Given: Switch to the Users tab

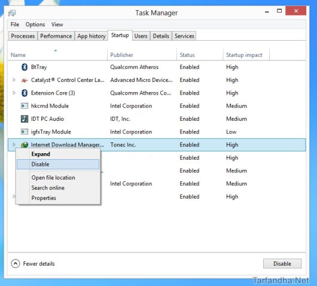Looking at the screenshot, I should tap(141, 36).
